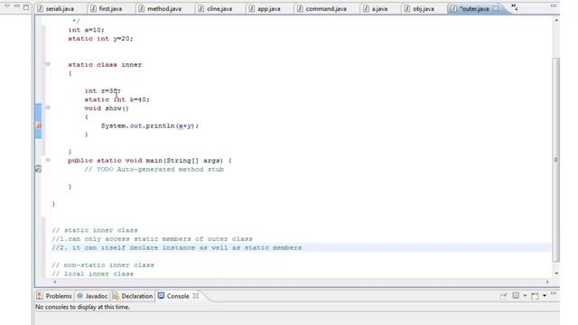Switch to the Declaration view tab
Image resolution: width=578 pixels, height=325 pixels.
click(133, 296)
